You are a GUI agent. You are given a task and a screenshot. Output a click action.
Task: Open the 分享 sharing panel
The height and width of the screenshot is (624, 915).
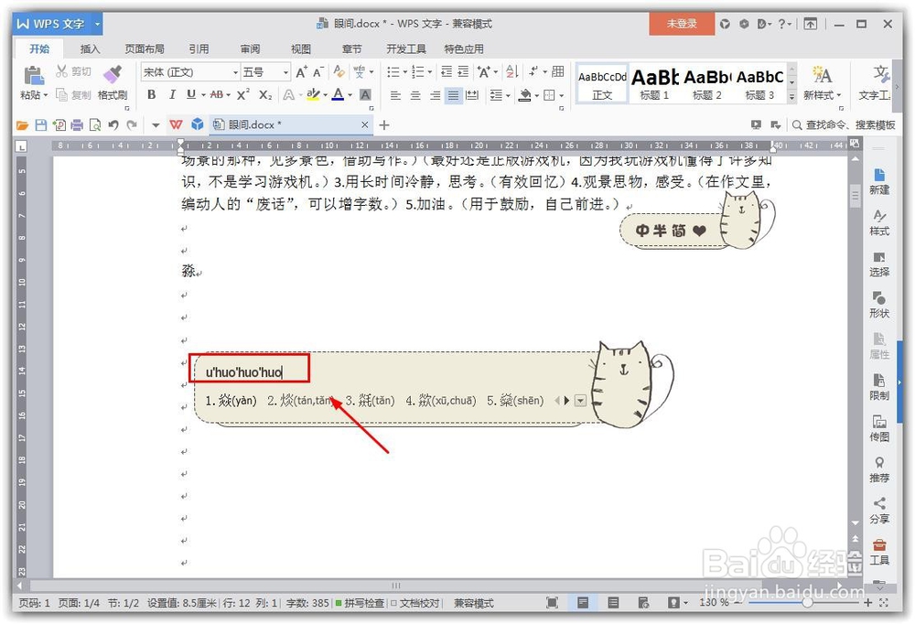(879, 504)
